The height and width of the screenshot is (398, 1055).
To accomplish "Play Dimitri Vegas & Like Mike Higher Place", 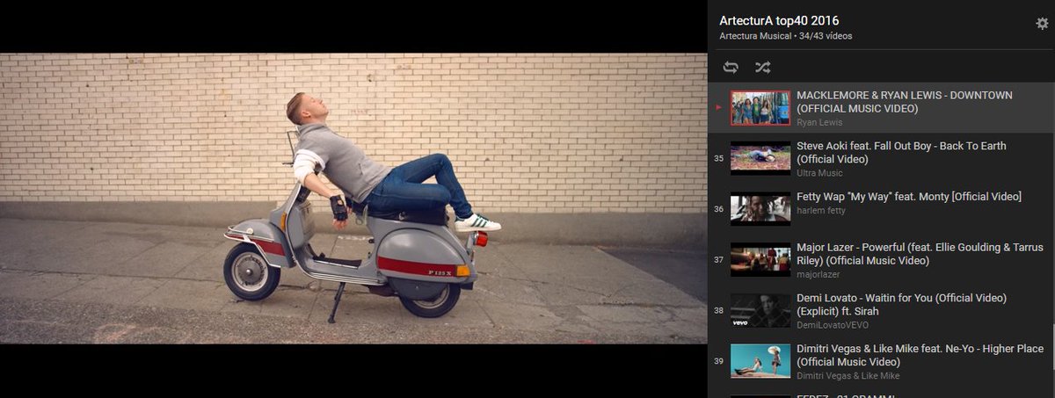I will [x=920, y=355].
